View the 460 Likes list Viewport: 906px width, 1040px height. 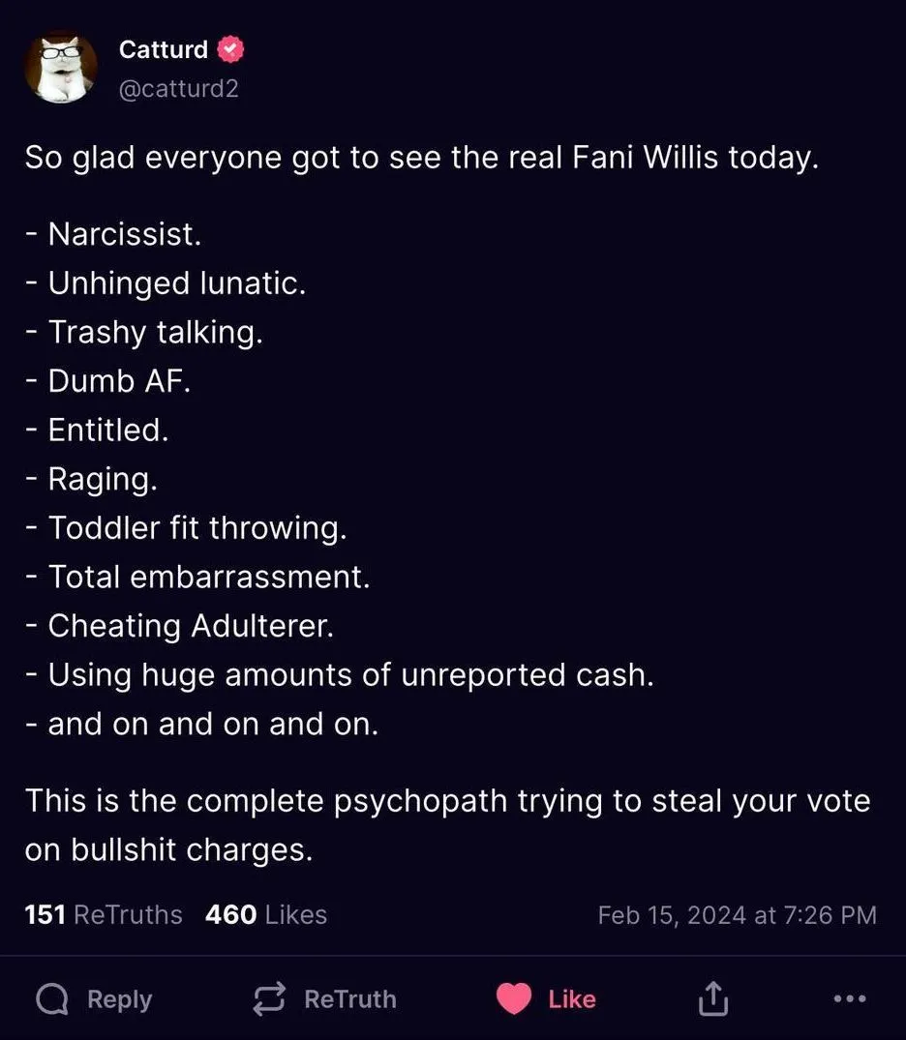tap(265, 914)
